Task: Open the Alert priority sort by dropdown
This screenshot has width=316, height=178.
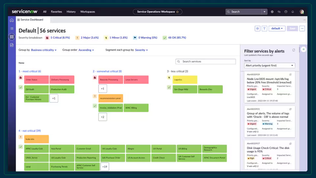Action: pos(270,65)
